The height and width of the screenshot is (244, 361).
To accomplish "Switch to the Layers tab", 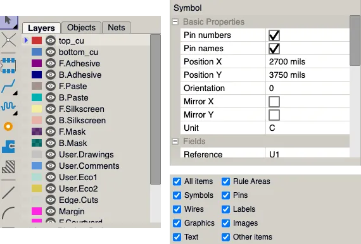I will coord(41,28).
